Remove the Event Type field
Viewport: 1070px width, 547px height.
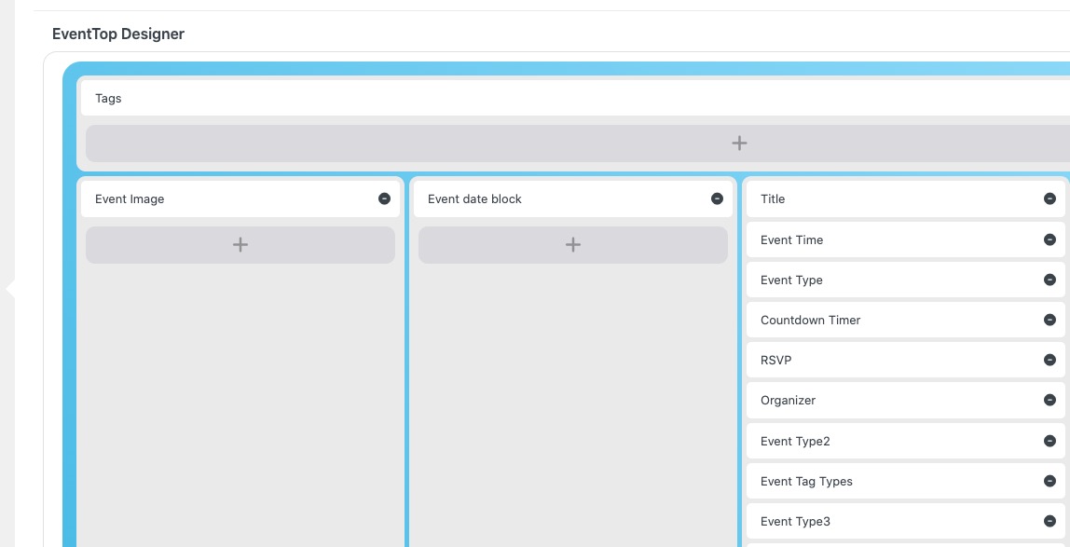[1049, 280]
